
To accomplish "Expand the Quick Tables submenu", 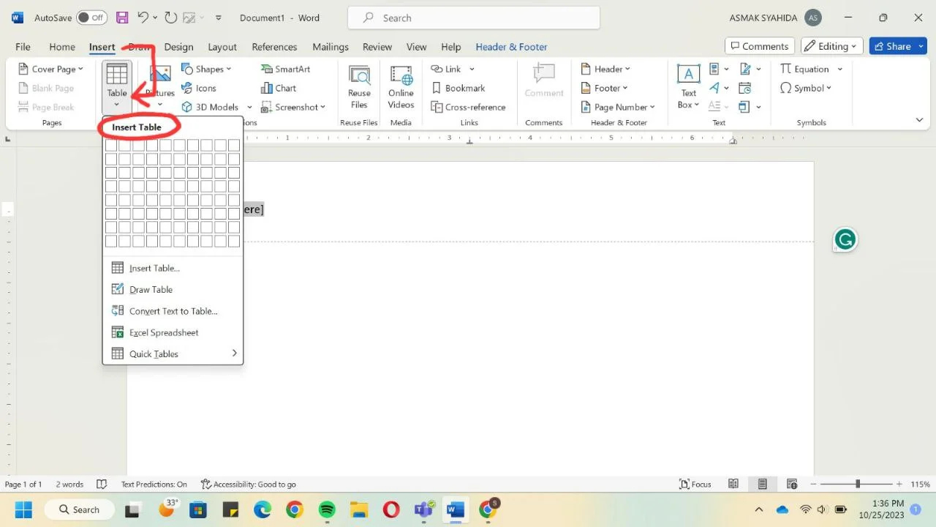I will pyautogui.click(x=173, y=354).
